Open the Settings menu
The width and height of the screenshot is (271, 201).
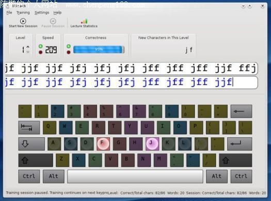(x=42, y=12)
